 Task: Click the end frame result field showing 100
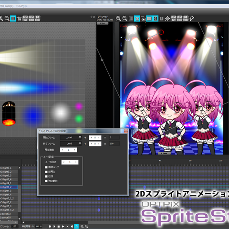point(114,144)
